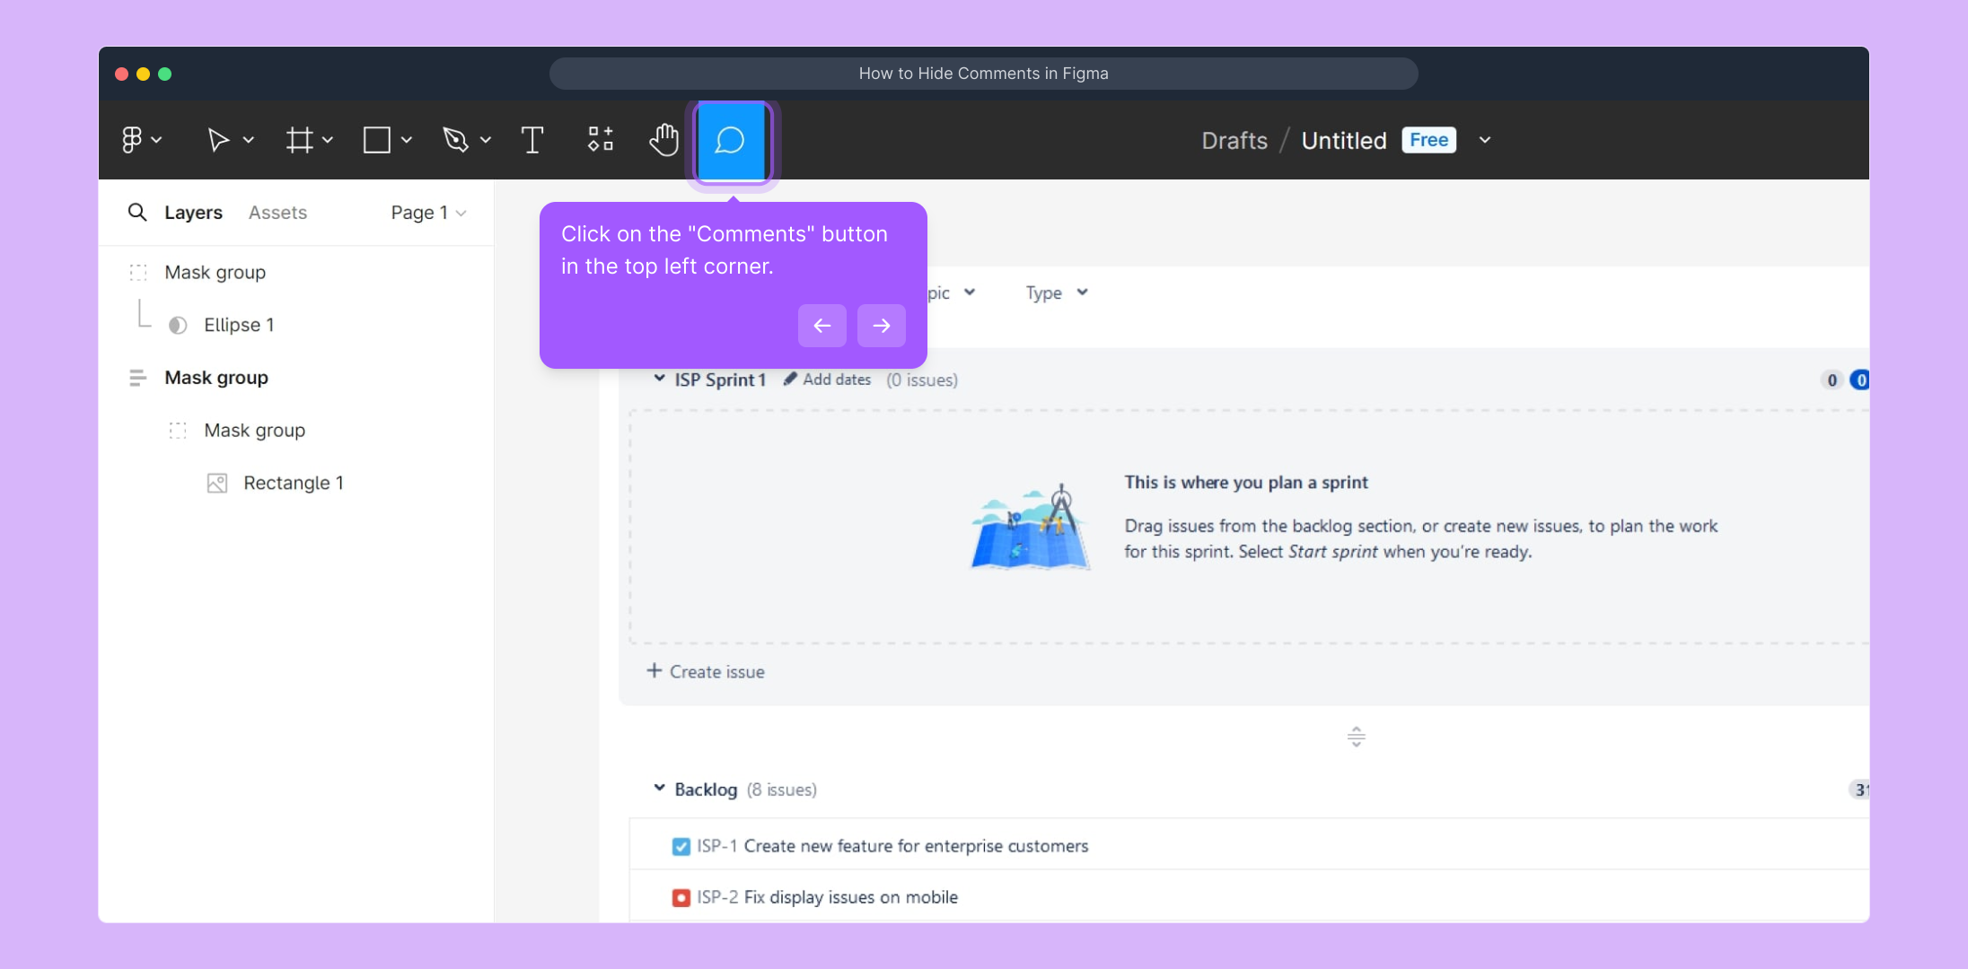The image size is (1968, 969).
Task: Go to next tutorial step arrow
Action: [881, 326]
